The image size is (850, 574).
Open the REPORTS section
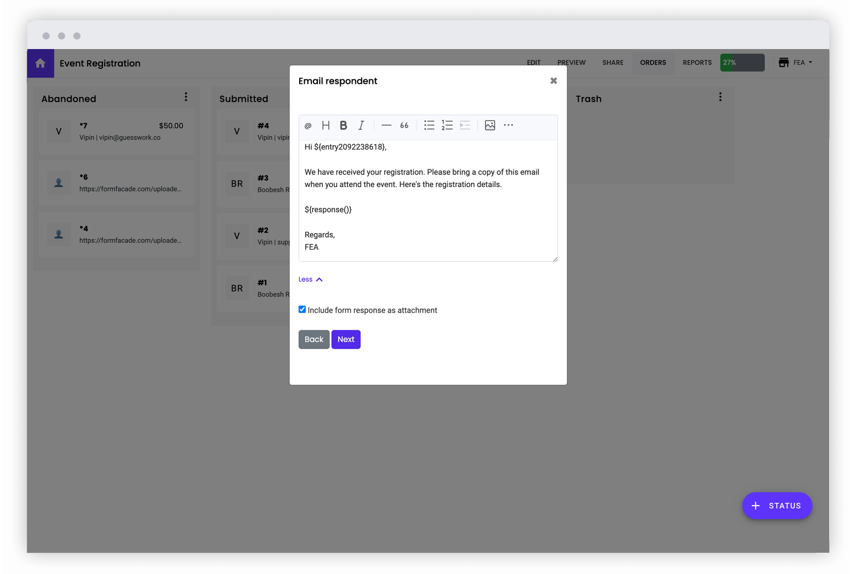(x=697, y=62)
